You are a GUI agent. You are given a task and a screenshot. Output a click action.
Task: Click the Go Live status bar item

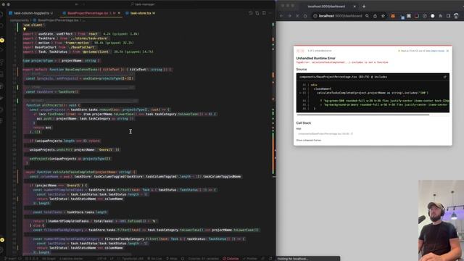pos(154,259)
